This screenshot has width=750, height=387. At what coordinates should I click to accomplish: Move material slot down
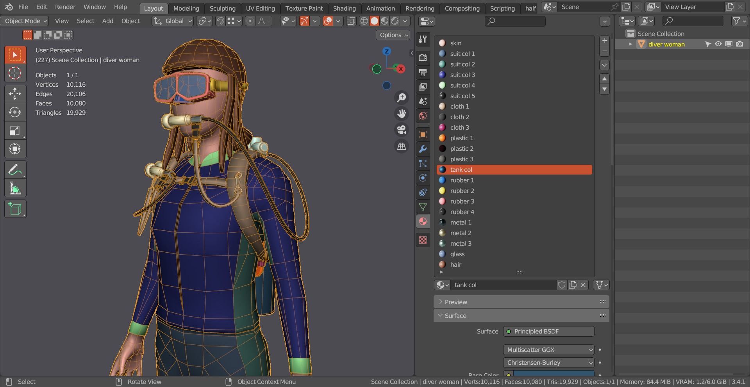click(x=604, y=89)
